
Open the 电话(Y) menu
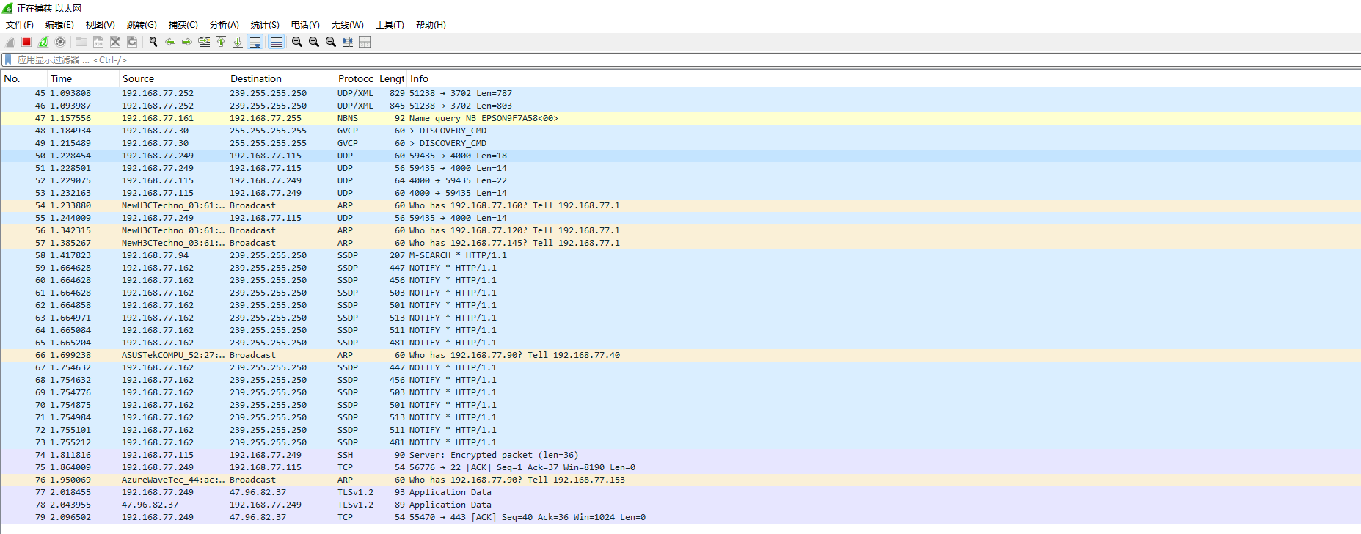[305, 25]
